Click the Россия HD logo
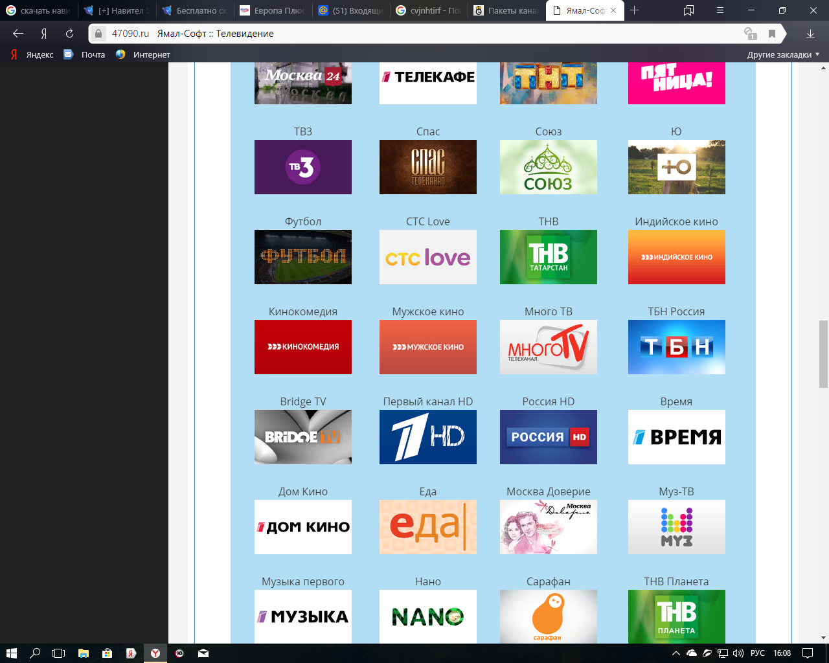The image size is (829, 663). 549,437
